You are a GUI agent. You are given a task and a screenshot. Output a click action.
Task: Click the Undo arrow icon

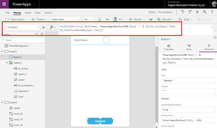182,12
